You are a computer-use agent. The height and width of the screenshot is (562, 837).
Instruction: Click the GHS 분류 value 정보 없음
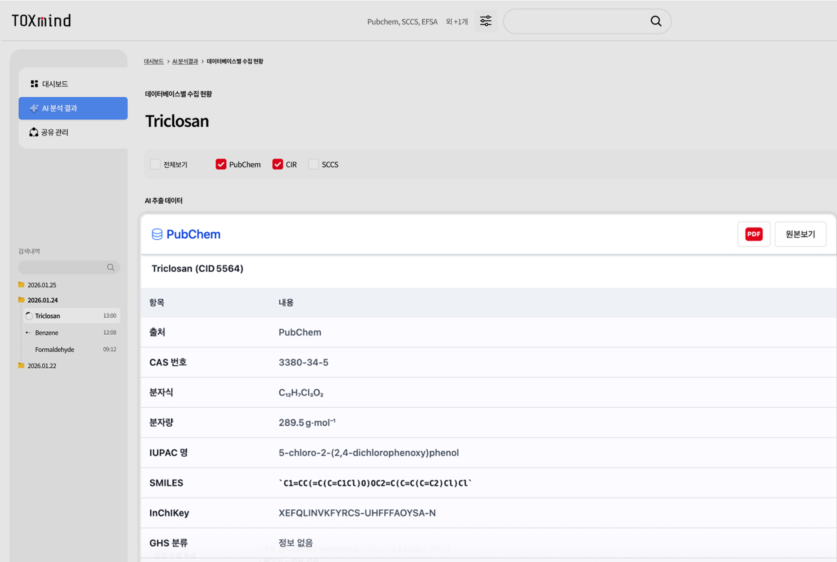[x=296, y=543]
